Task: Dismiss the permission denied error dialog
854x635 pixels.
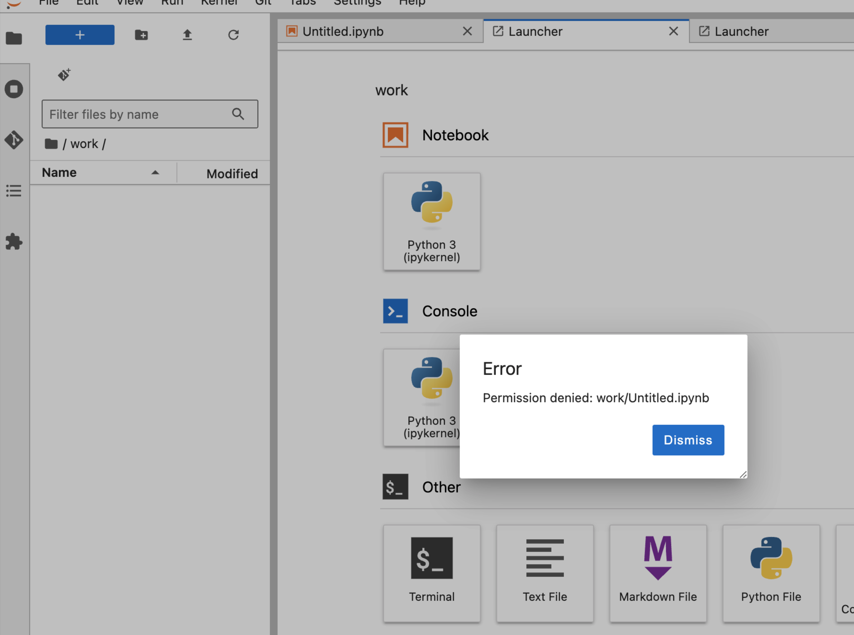Action: (x=688, y=440)
